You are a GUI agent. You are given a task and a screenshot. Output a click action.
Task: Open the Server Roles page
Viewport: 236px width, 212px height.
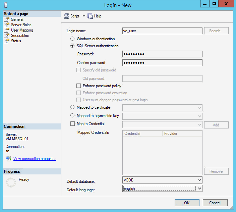(21, 25)
